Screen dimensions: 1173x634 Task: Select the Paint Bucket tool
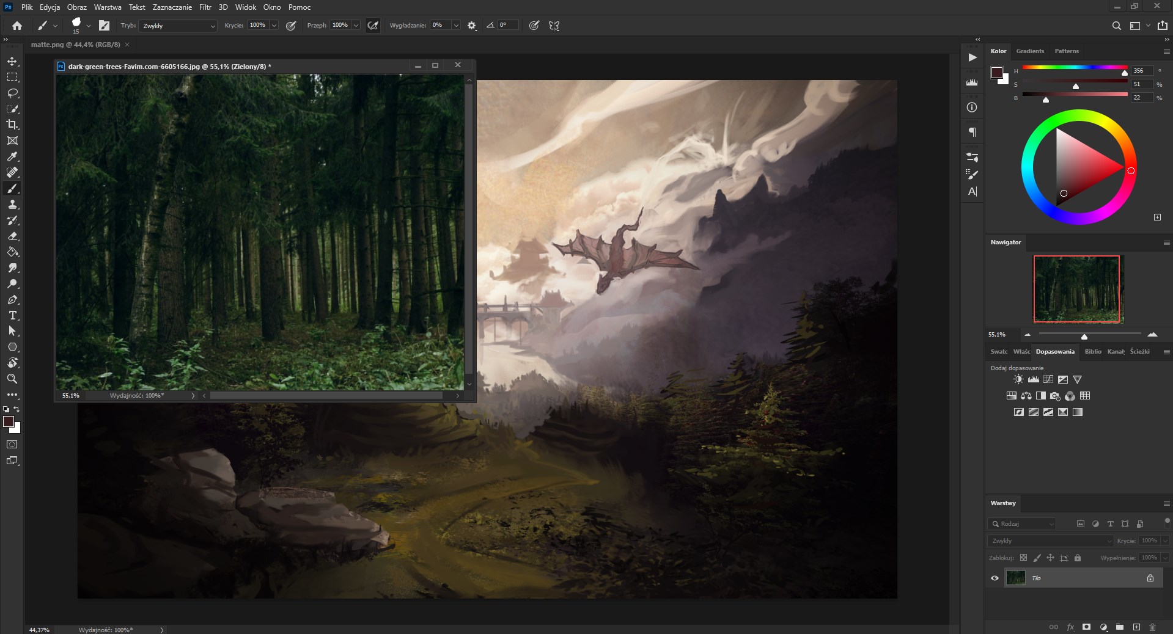[12, 252]
